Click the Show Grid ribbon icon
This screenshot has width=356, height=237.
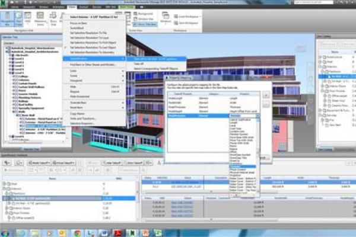pyautogui.click(x=53, y=20)
